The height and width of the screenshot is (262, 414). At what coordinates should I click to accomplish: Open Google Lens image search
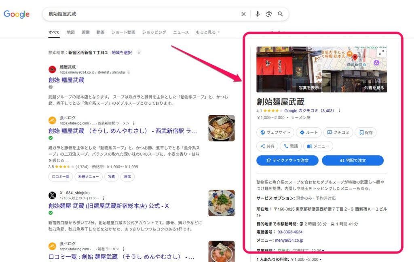pyautogui.click(x=269, y=14)
